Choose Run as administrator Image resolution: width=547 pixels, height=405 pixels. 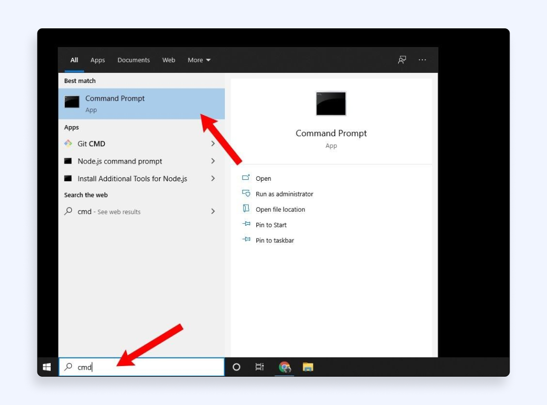coord(284,194)
